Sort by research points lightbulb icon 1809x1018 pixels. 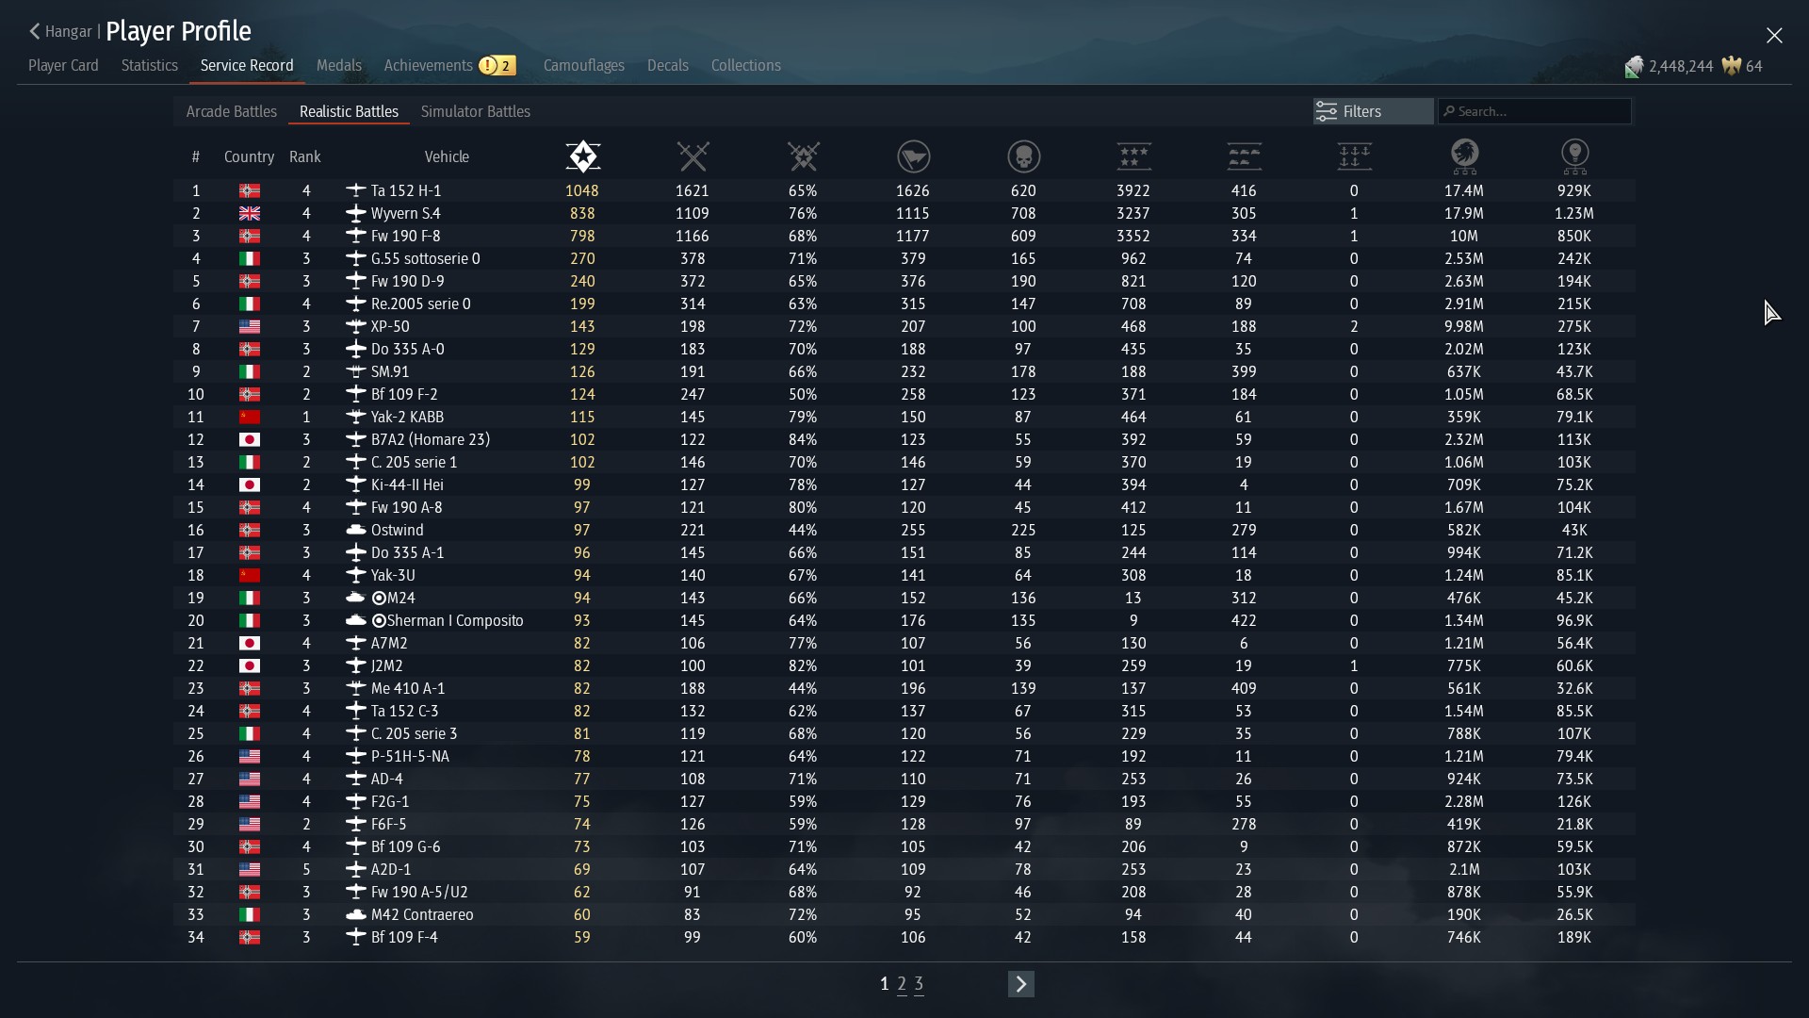1574,156
